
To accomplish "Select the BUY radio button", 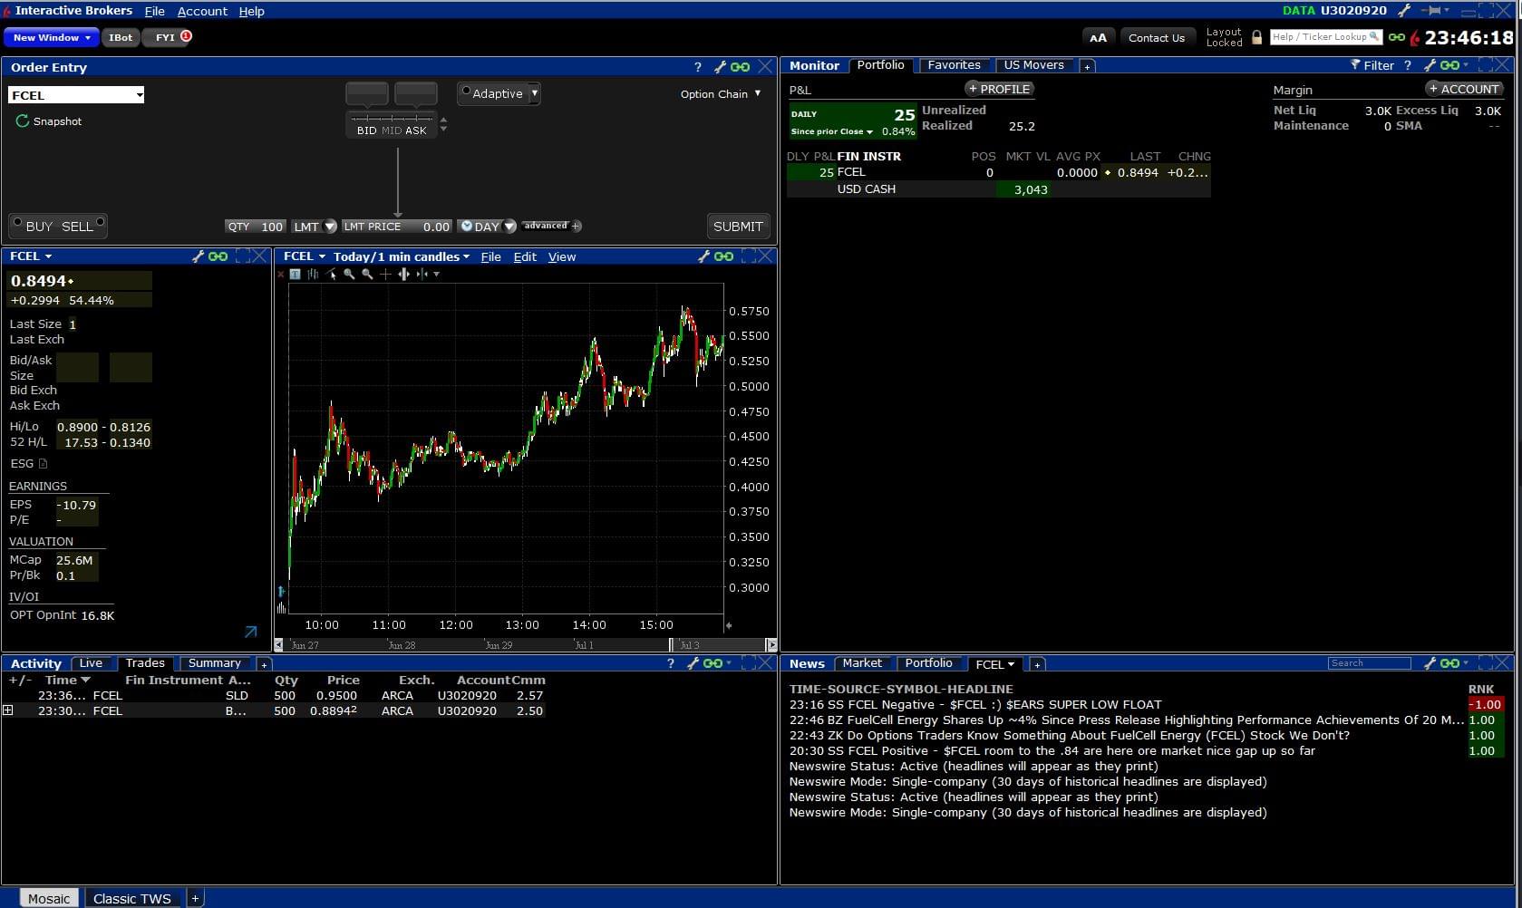I will tap(17, 222).
